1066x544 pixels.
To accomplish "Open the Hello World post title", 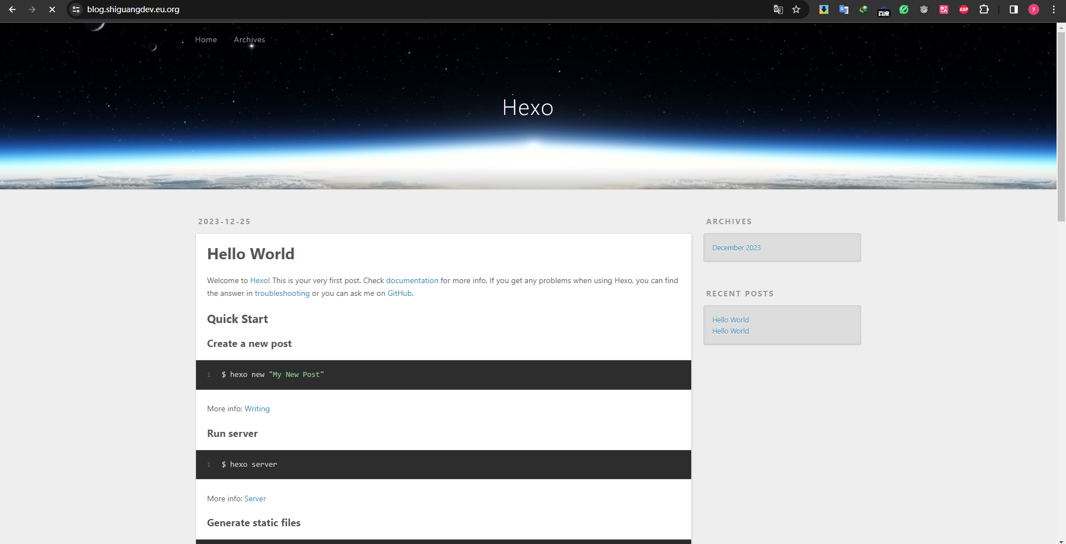I will pyautogui.click(x=251, y=254).
